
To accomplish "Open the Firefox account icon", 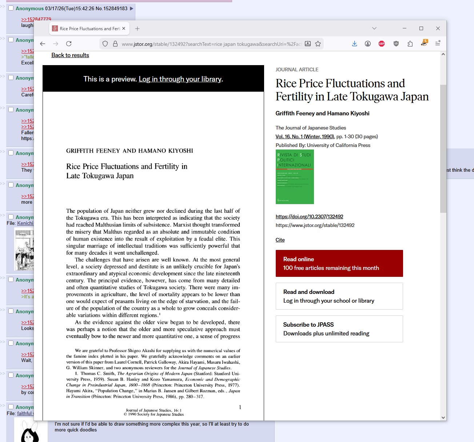I will pyautogui.click(x=368, y=44).
